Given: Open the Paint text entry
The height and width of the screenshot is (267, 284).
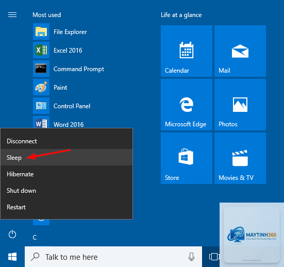Looking at the screenshot, I should click(x=60, y=88).
